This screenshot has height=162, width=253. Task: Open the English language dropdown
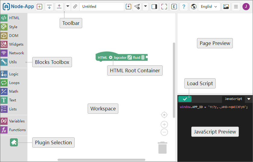209,7
